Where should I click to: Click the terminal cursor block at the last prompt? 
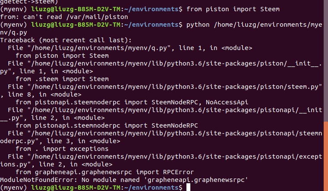click(188, 188)
